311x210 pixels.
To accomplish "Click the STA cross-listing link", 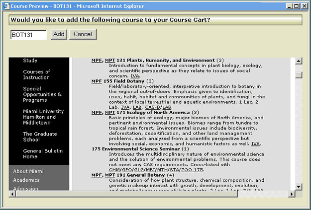I will pos(175,170).
